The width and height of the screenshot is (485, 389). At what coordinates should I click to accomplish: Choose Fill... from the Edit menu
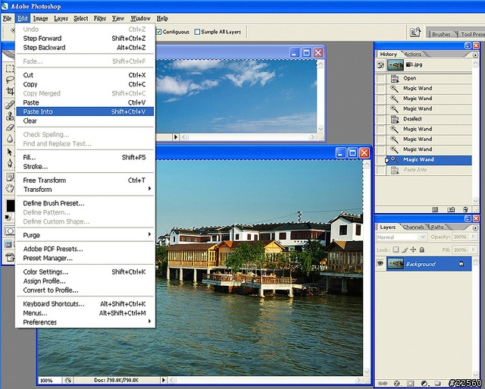pos(85,158)
